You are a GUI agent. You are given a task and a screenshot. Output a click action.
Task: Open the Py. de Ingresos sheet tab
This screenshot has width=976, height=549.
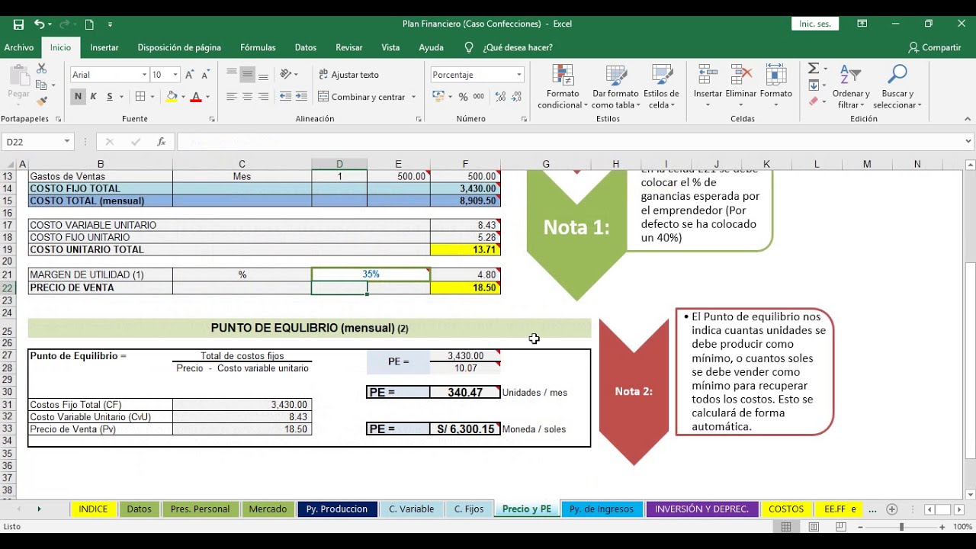[x=602, y=509]
